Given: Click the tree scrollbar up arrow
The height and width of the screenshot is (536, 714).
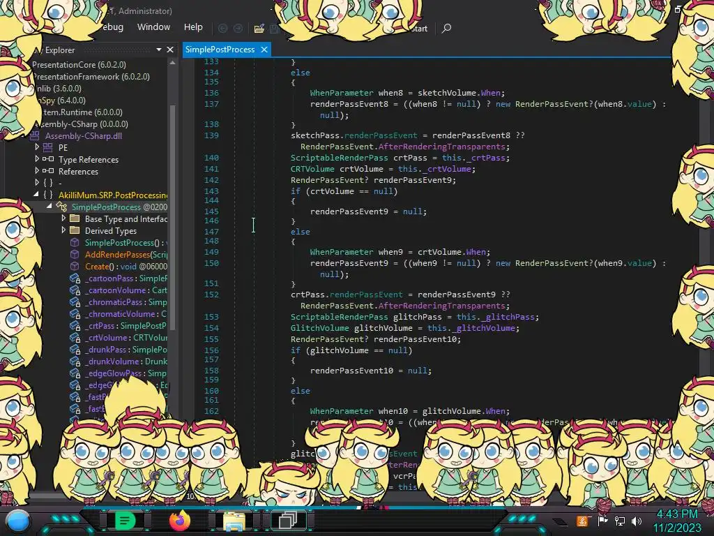Looking at the screenshot, I should (172, 64).
